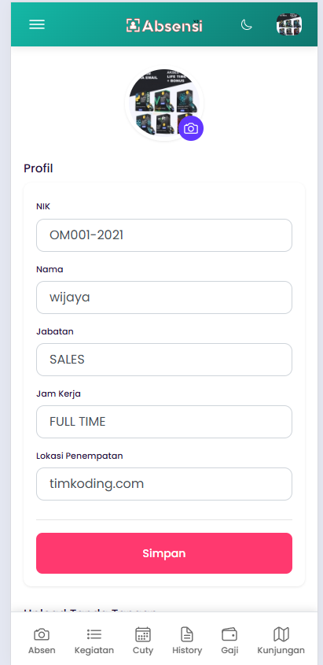Select the Jabatan field showing SALES
Viewport: 323px width, 665px height.
pos(164,360)
